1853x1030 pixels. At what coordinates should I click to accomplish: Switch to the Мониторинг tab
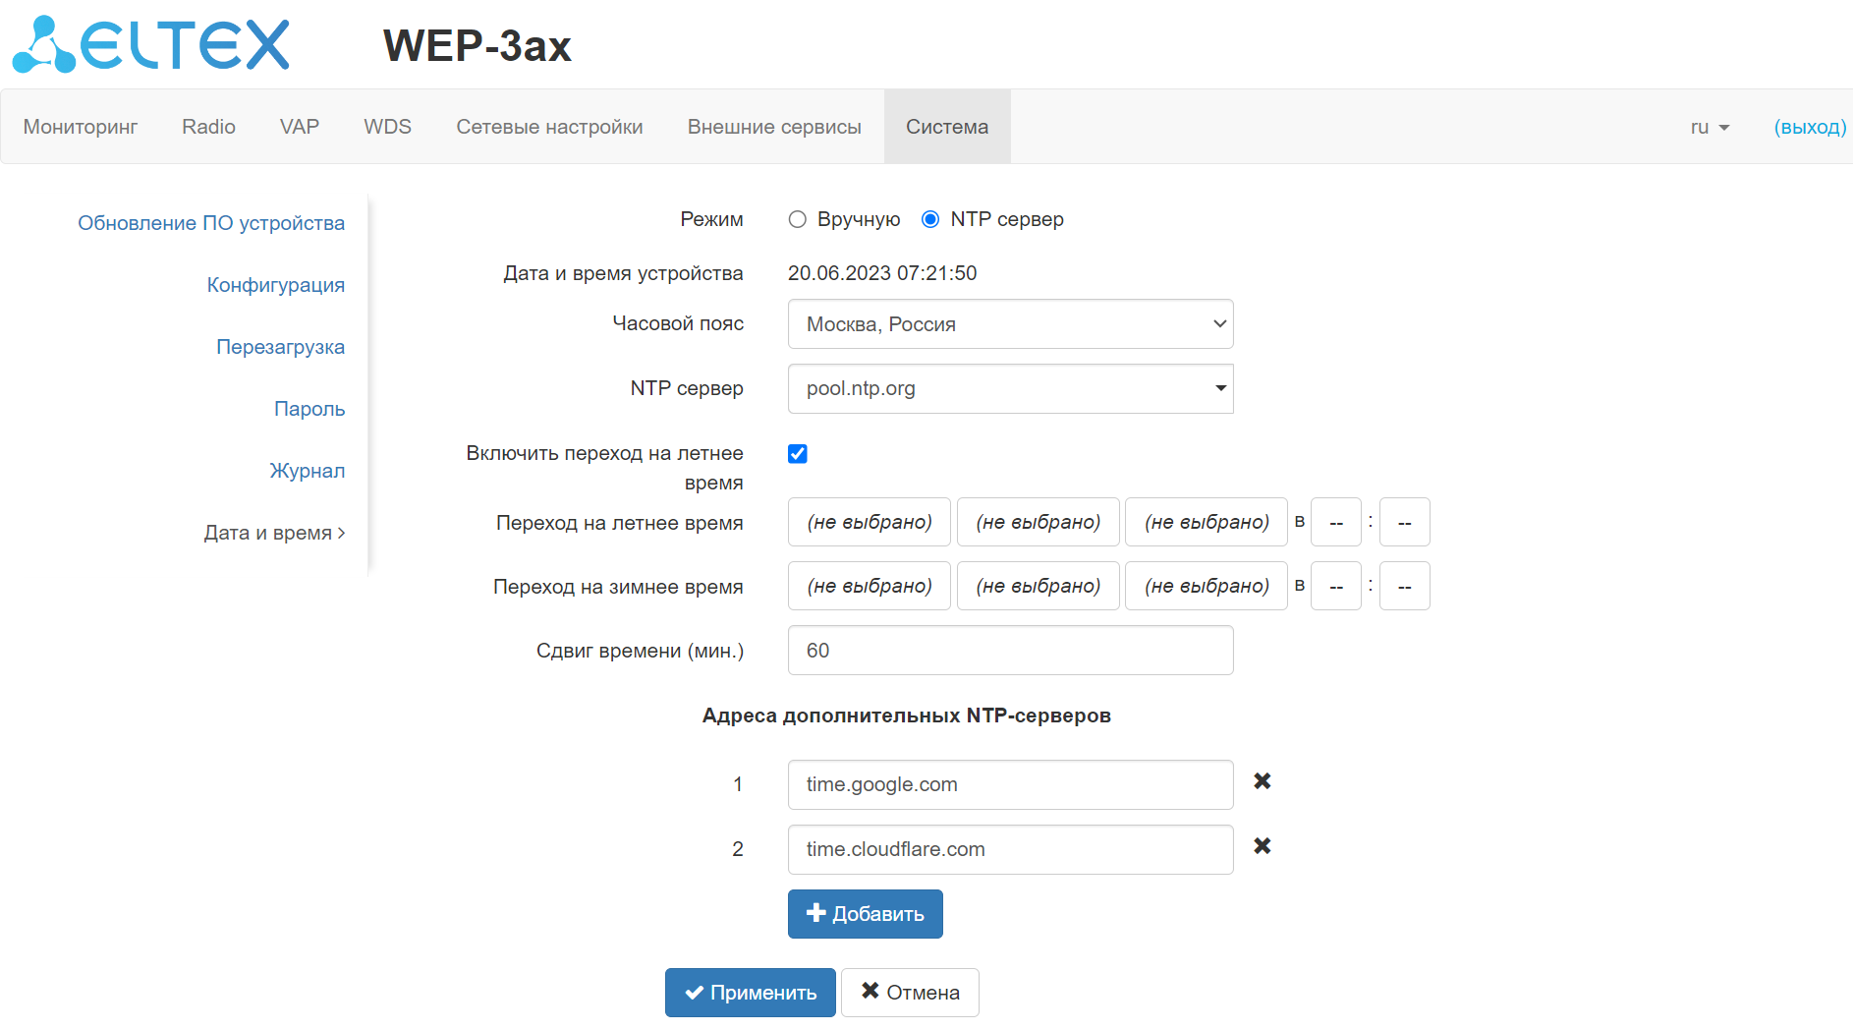click(x=81, y=127)
